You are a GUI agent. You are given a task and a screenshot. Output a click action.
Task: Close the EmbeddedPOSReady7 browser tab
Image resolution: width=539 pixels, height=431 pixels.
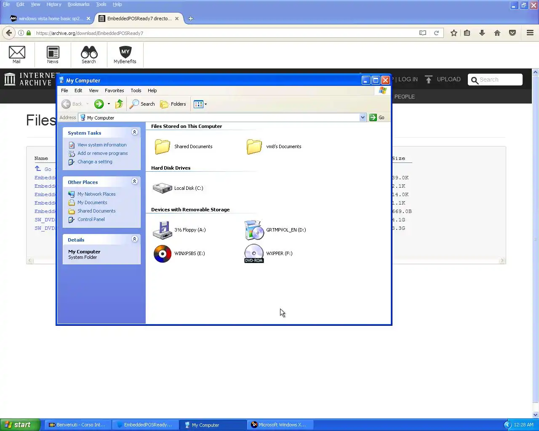[177, 19]
